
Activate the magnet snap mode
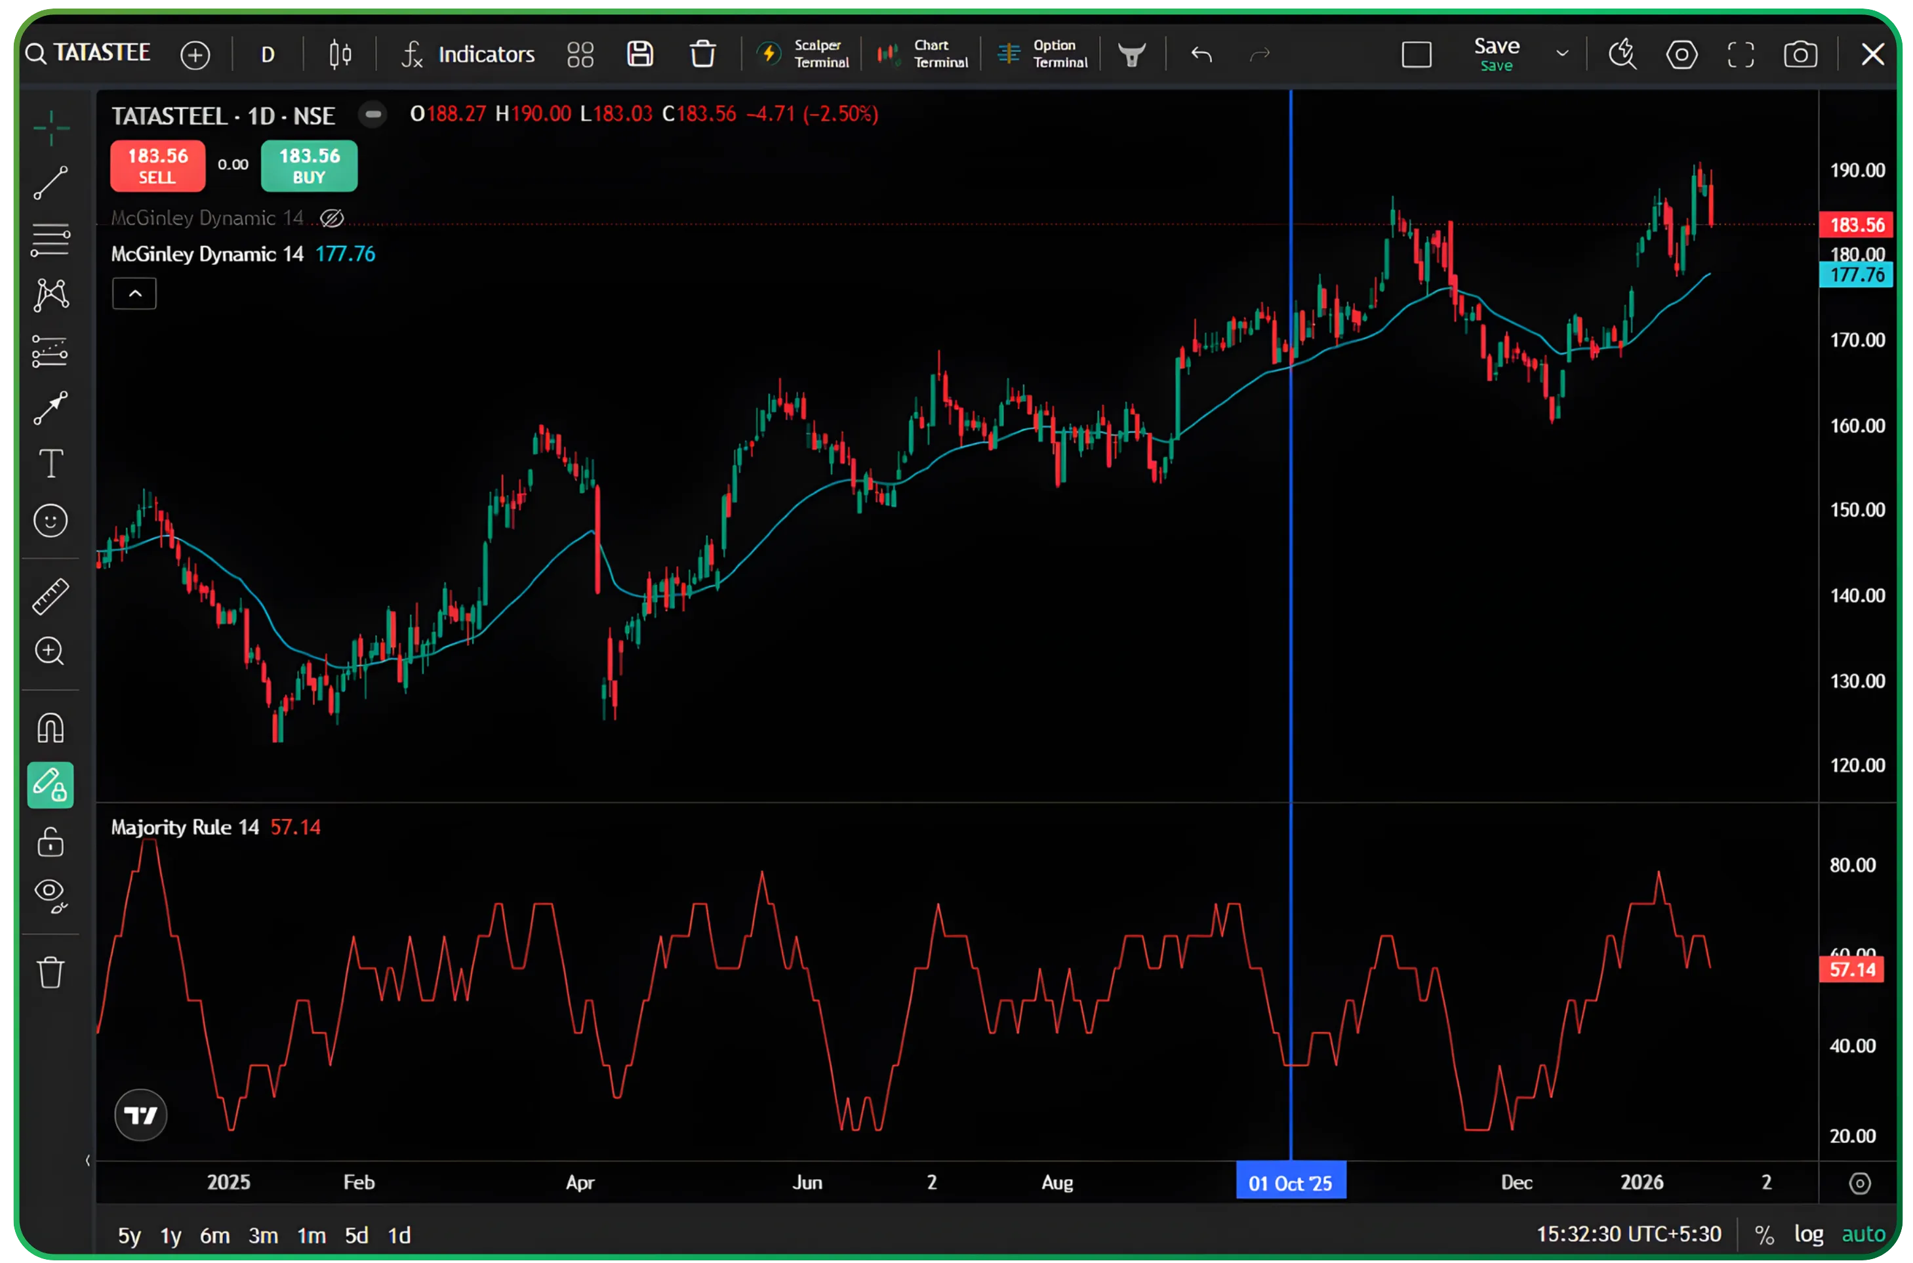tap(50, 728)
